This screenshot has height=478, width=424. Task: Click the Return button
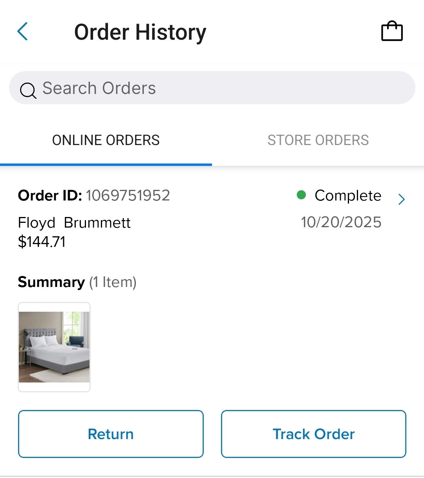click(111, 434)
